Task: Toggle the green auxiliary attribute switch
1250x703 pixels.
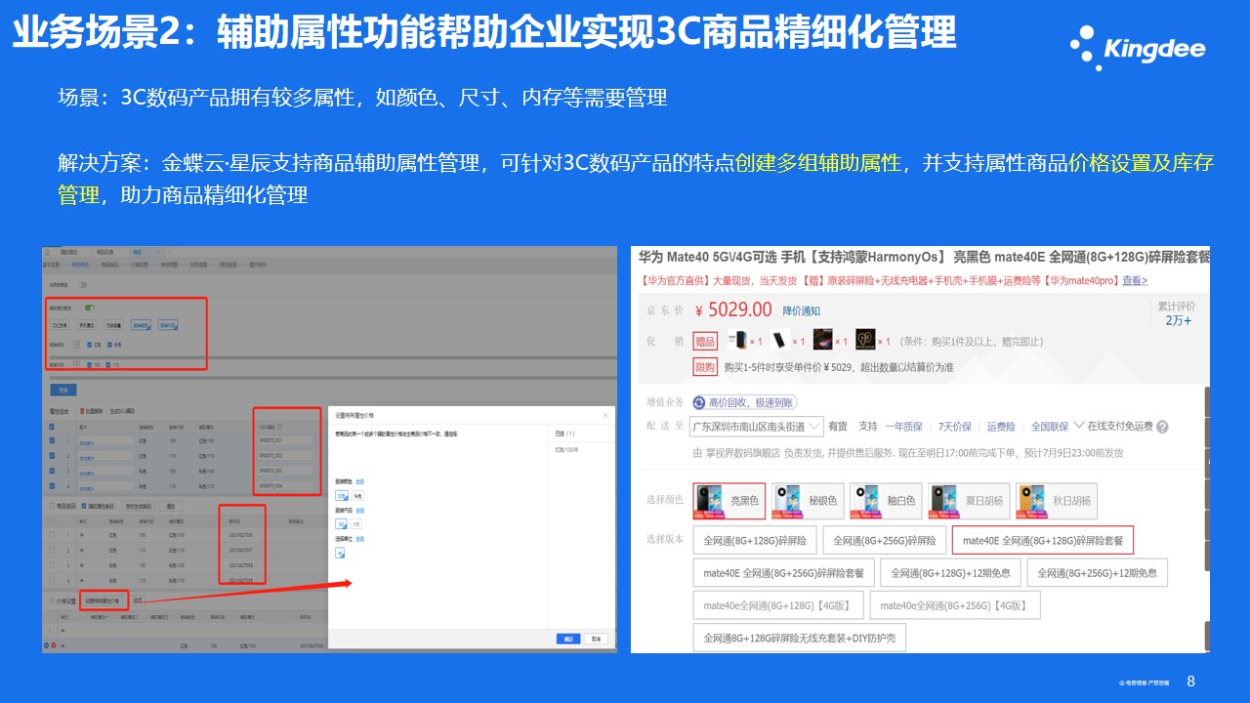Action: click(90, 308)
